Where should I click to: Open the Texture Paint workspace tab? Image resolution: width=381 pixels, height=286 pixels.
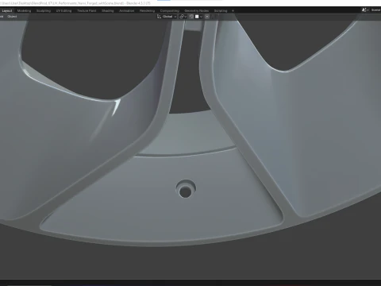tap(87, 11)
